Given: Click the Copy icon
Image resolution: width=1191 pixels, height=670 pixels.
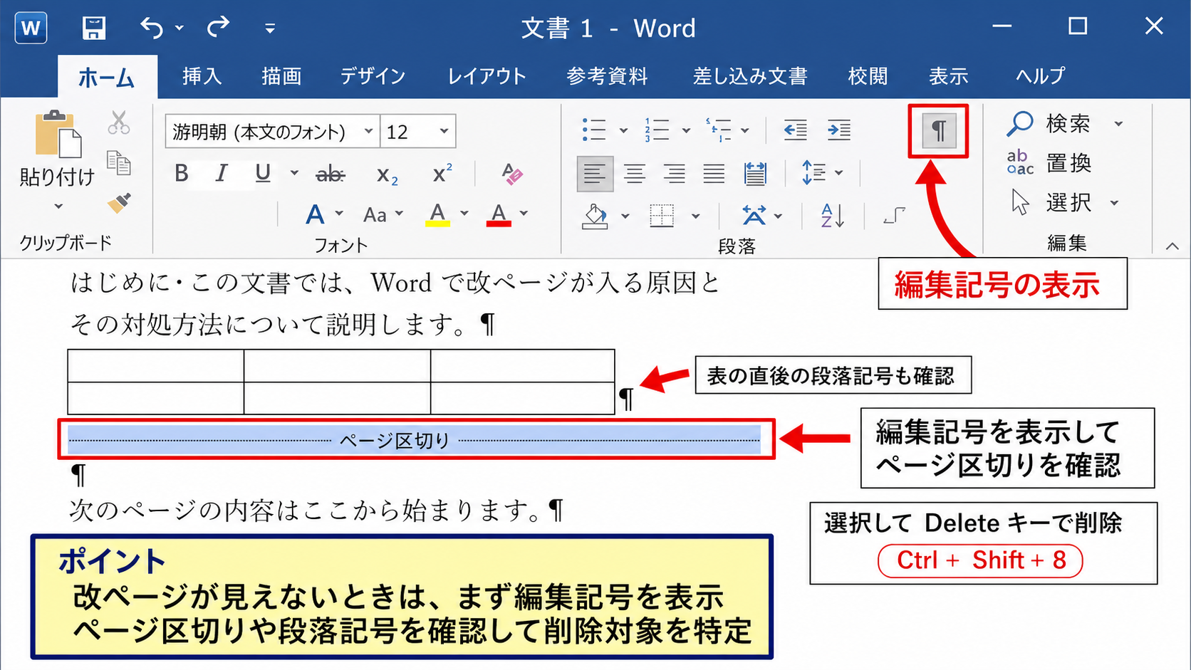Looking at the screenshot, I should [x=119, y=163].
